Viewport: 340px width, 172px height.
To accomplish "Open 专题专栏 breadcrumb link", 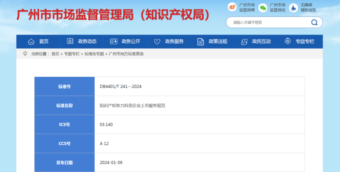I will 72,54.
